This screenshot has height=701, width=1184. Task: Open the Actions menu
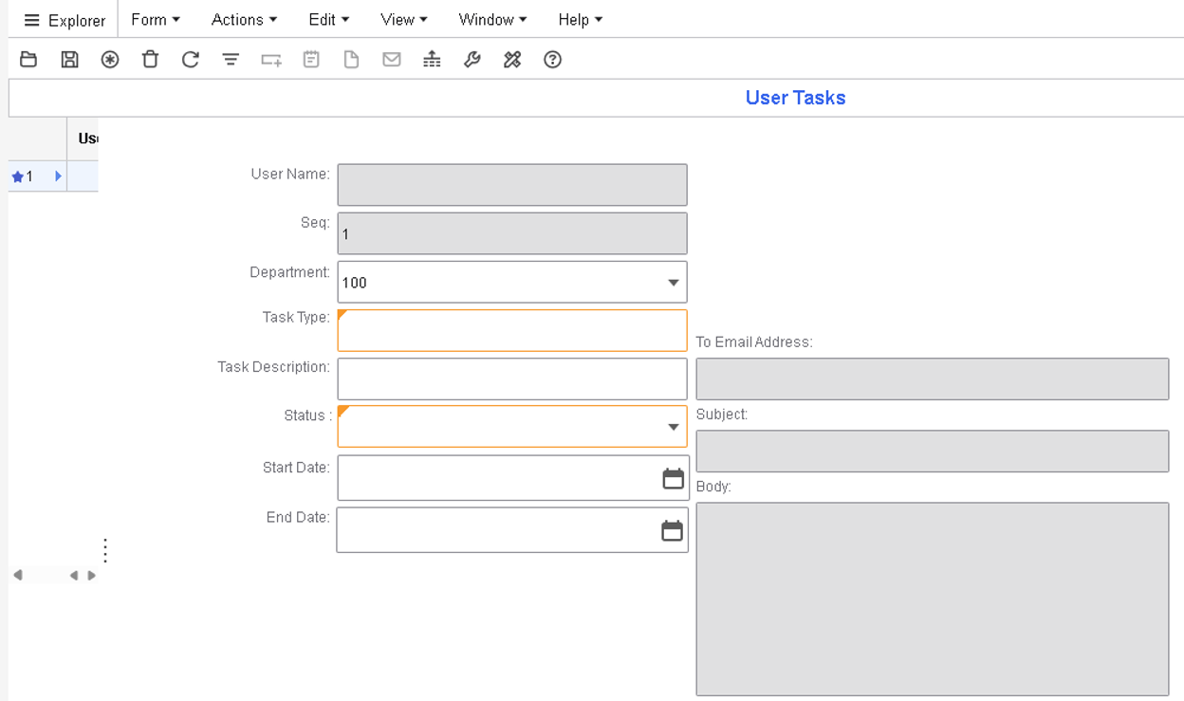pos(245,20)
